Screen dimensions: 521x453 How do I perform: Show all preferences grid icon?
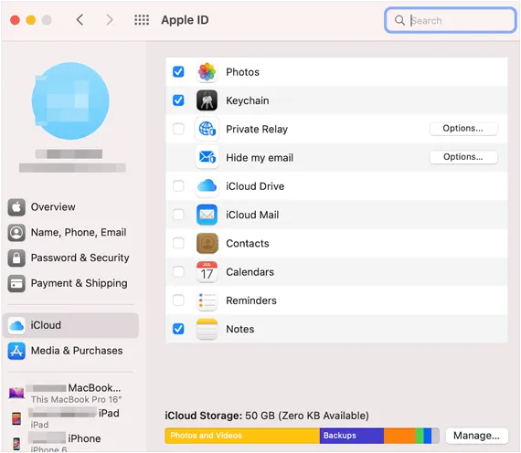tap(142, 20)
